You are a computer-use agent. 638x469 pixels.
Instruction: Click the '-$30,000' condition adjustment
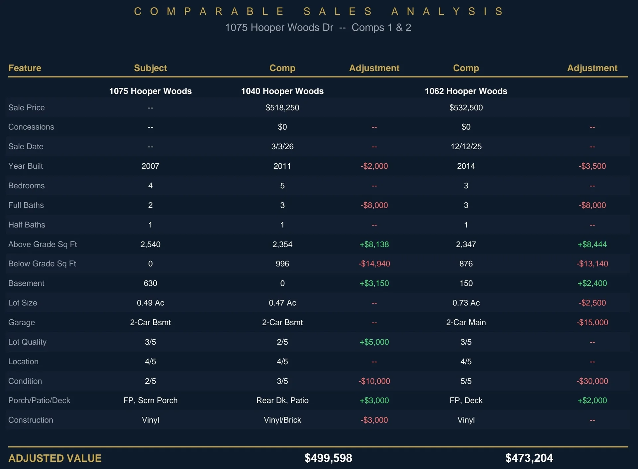click(592, 381)
